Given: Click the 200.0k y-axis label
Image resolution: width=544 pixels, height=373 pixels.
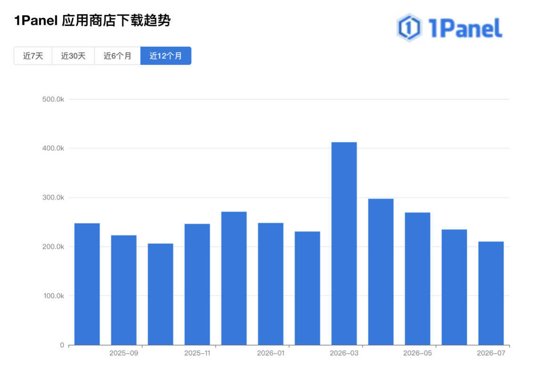Looking at the screenshot, I should click(x=53, y=247).
